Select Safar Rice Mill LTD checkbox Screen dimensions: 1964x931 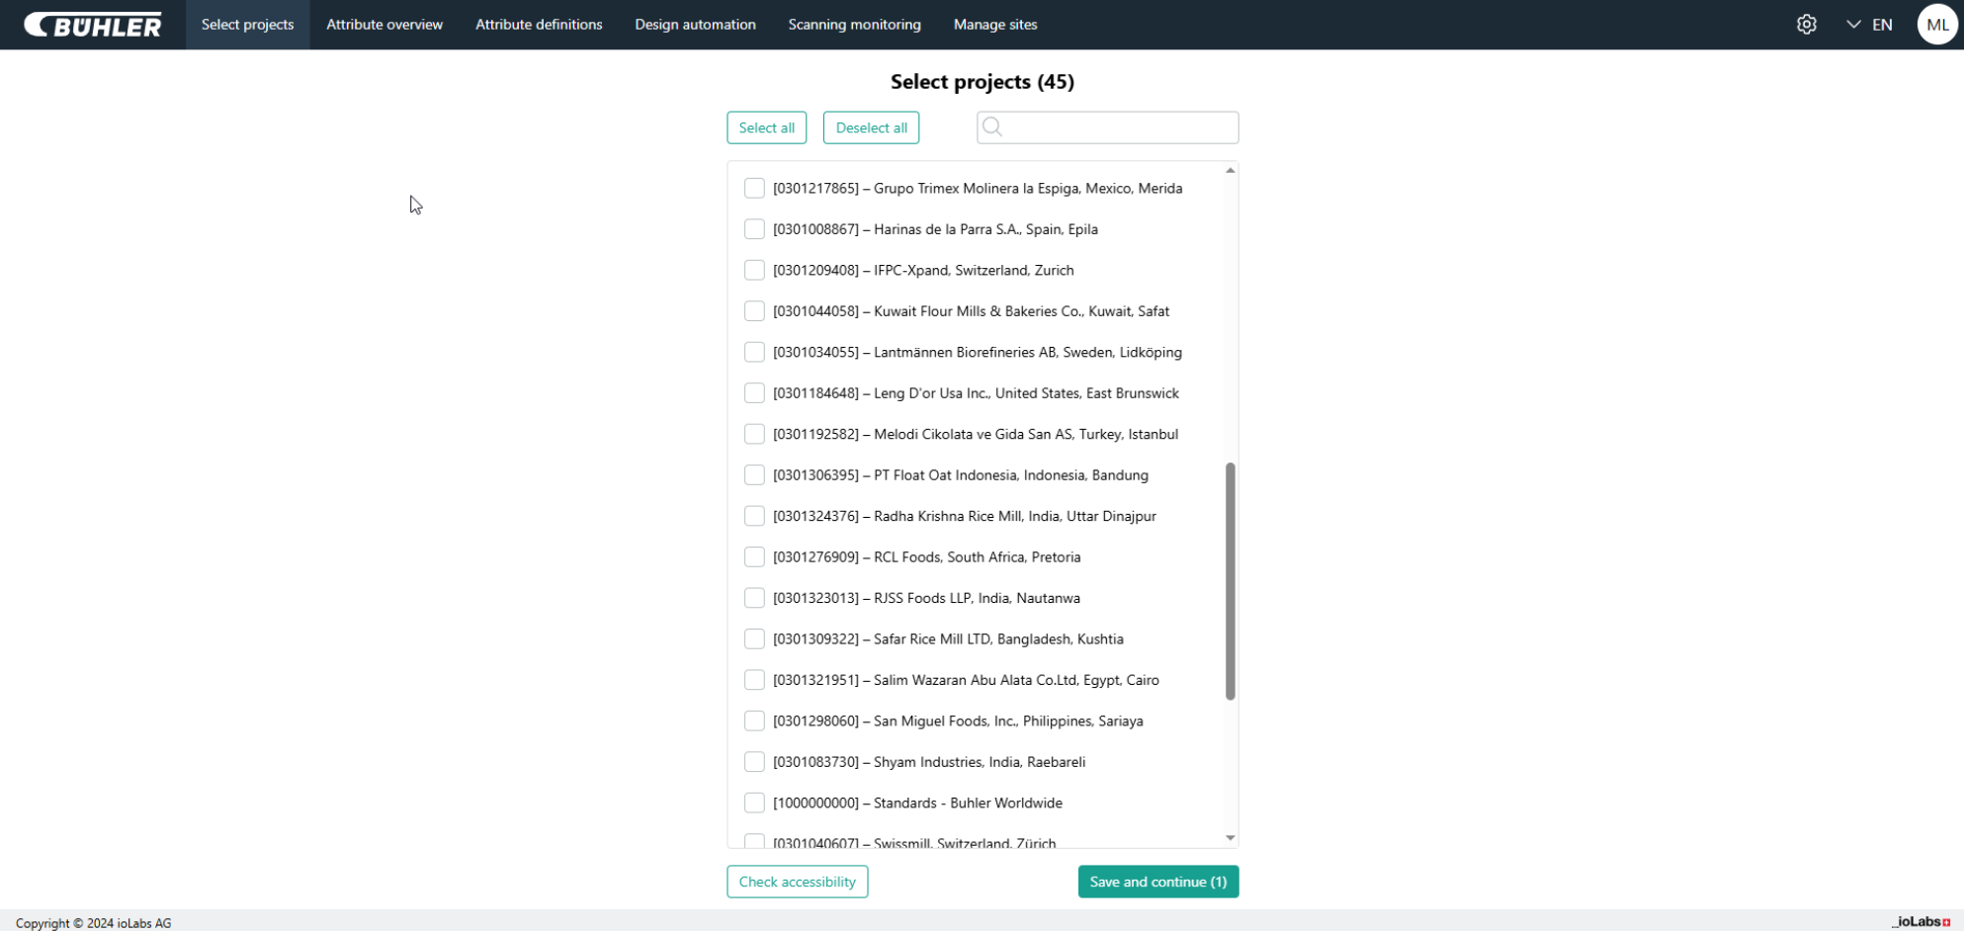(x=754, y=639)
